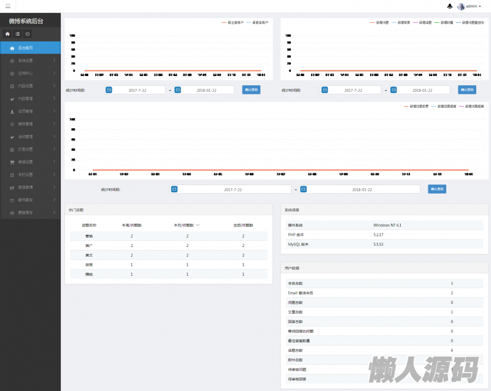Click the notification bell icon
Screen dimensions: 491x391
[450, 6]
